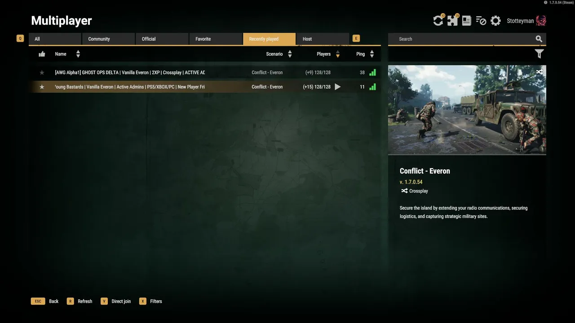Click the version v. 1.7.0.54 label
Viewport: 575px width, 323px height.
point(411,182)
